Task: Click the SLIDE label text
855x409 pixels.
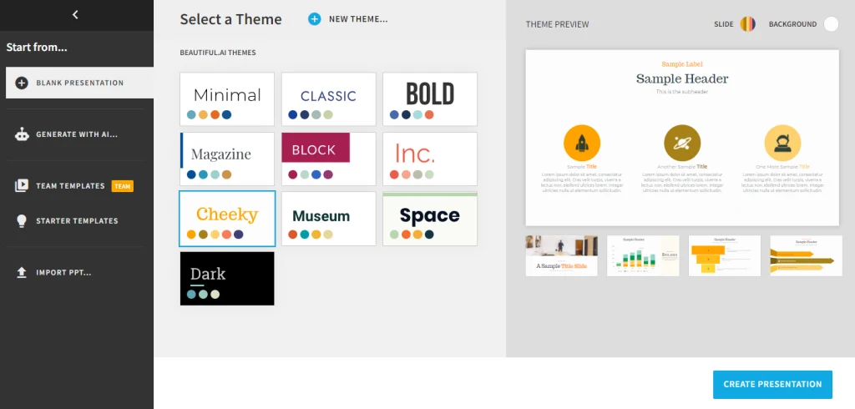Action: (724, 24)
